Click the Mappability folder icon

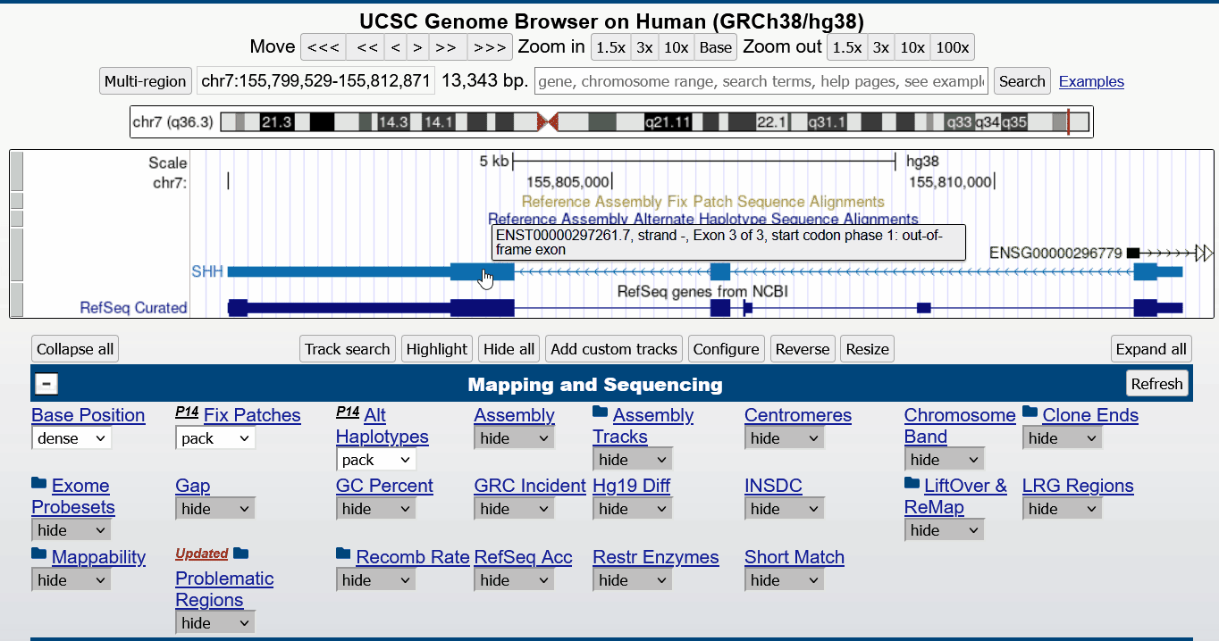click(x=39, y=554)
